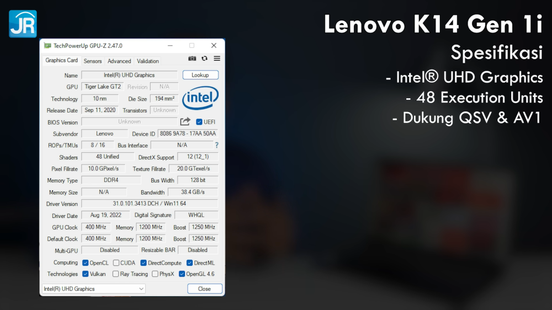Toggle the Vulkan checkbox

[85, 274]
